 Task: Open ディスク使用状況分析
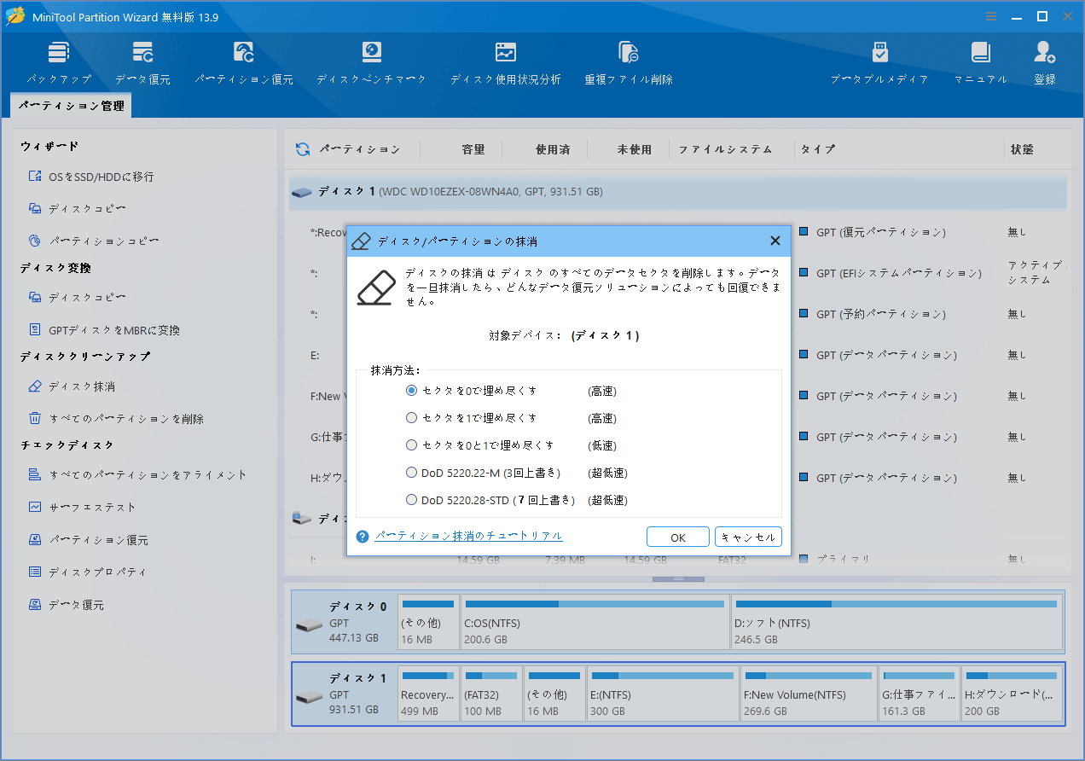[506, 63]
